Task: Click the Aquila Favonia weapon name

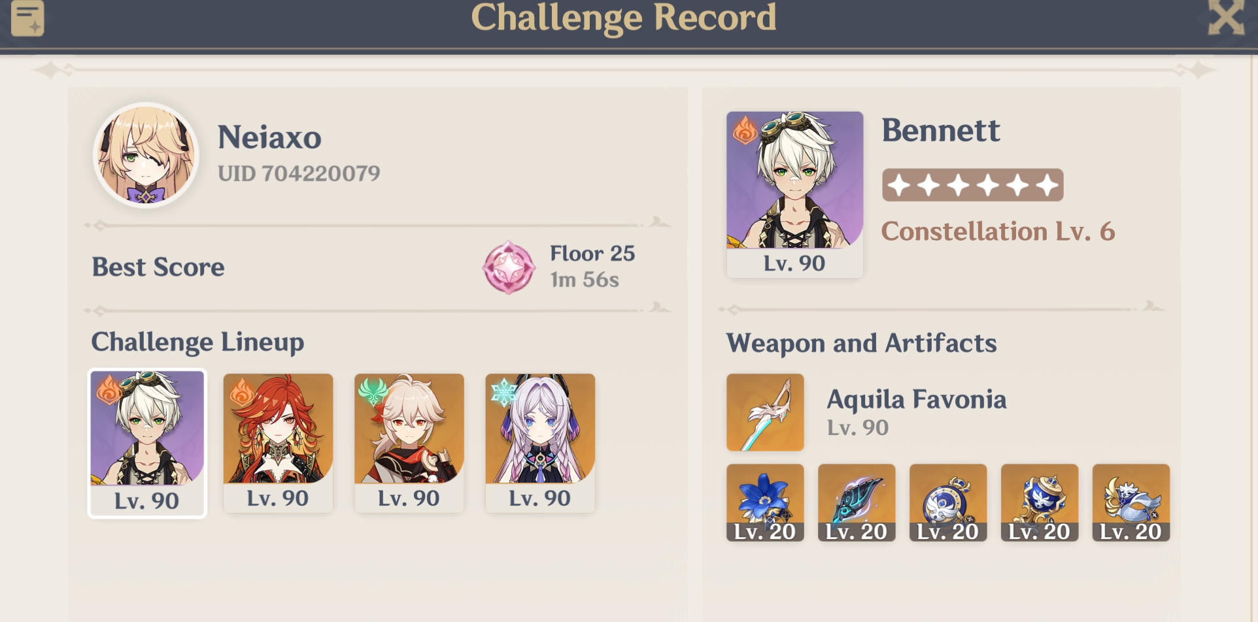Action: (x=917, y=399)
